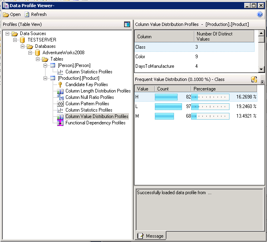Click the blue help question mark icon
The height and width of the screenshot is (242, 267).
260,14
